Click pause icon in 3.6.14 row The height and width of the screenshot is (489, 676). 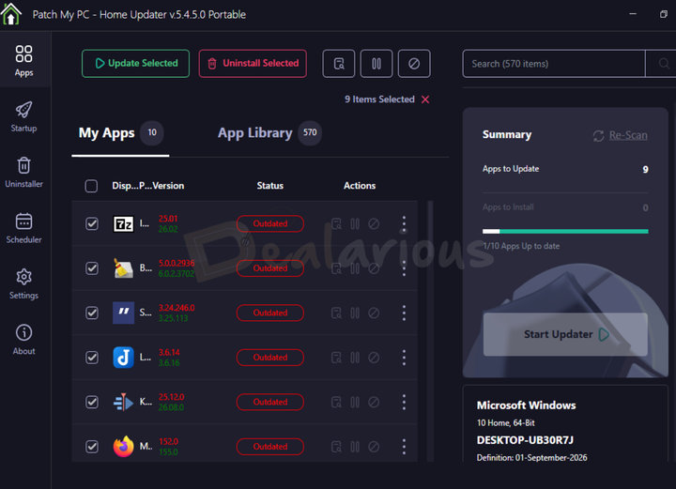(x=355, y=358)
